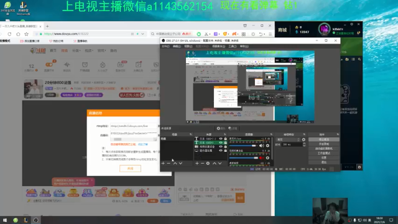Open transition properties gear in Scene Transitions
Screen dimensions: 398x224
[x=303, y=139]
